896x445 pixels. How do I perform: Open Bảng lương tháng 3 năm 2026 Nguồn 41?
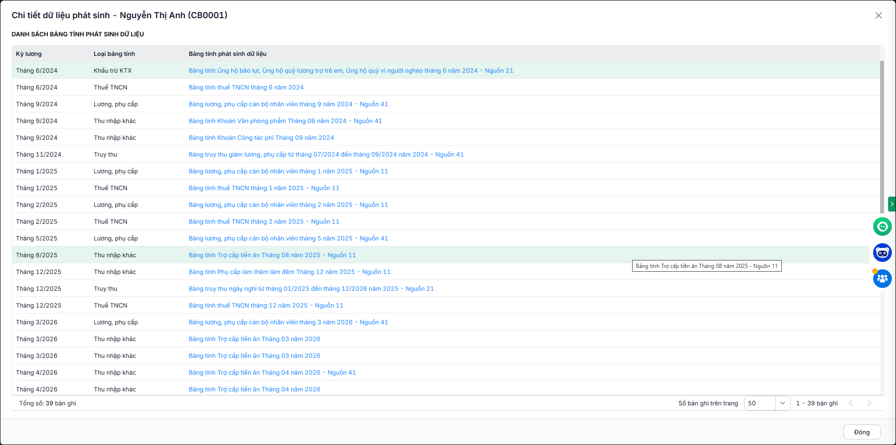click(x=288, y=322)
